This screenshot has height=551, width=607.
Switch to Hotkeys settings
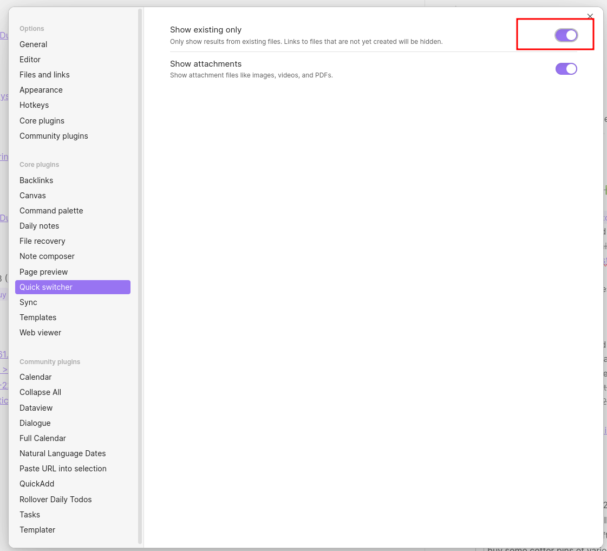point(34,105)
